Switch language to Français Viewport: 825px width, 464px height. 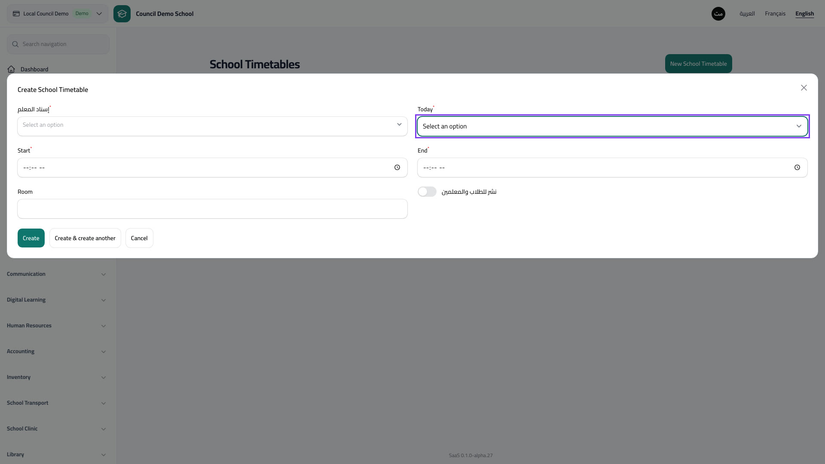[775, 14]
